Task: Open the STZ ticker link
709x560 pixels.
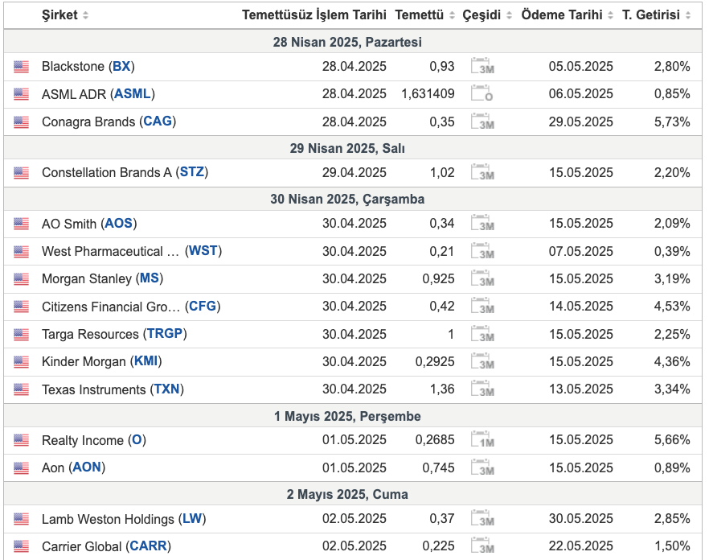Action: (x=191, y=172)
